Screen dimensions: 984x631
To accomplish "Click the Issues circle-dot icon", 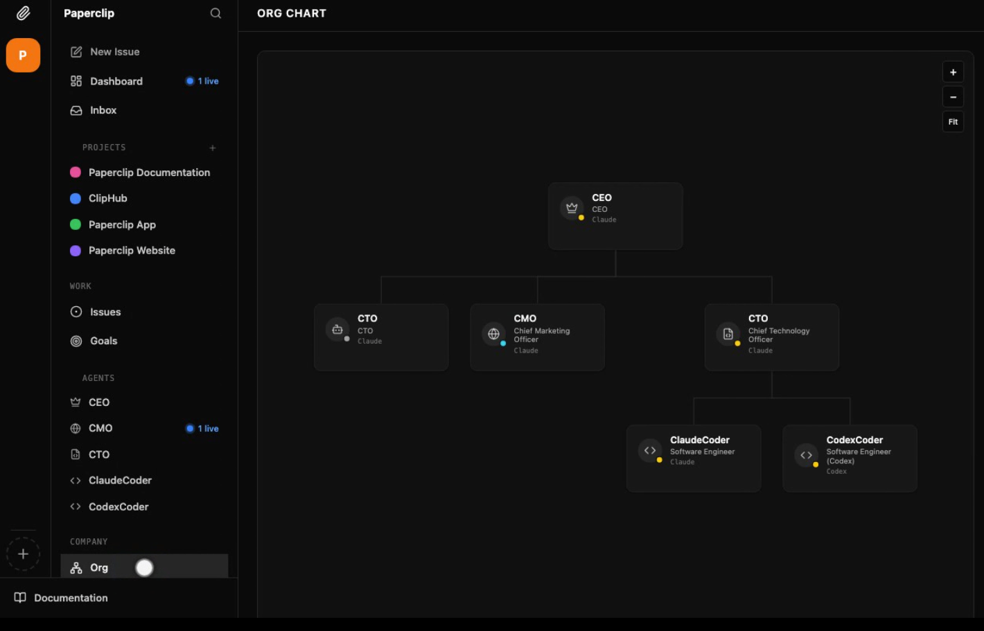I will coord(76,312).
